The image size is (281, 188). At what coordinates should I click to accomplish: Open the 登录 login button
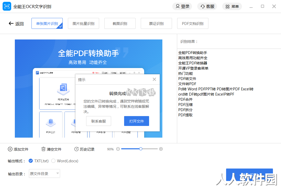[x=182, y=6]
